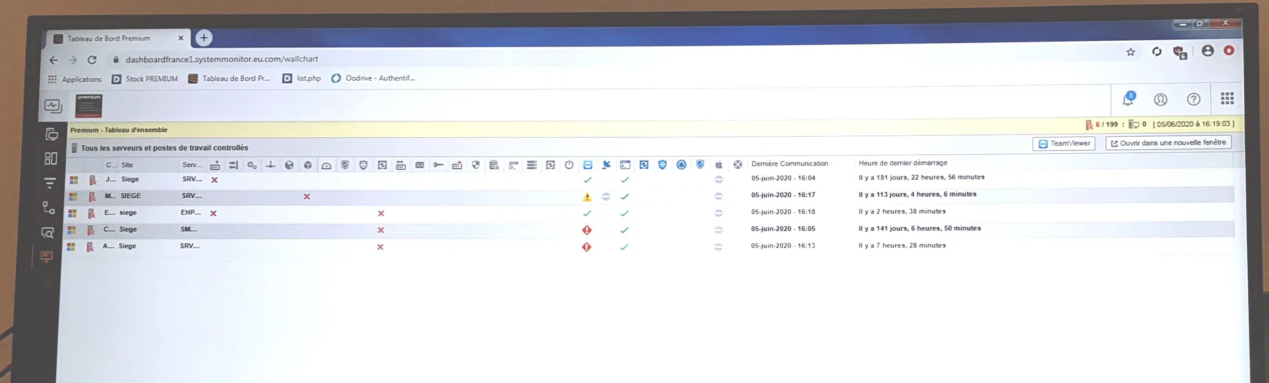Sort by the Site column header
Screen dimensions: 1269x383
coord(127,165)
